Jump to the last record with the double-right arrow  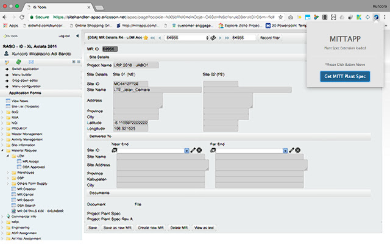tap(227, 38)
